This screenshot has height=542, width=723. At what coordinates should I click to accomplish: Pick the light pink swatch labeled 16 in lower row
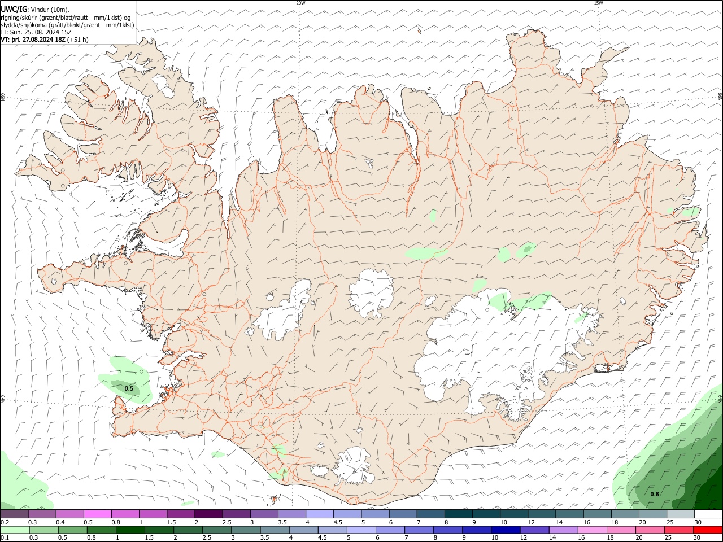[x=591, y=530]
